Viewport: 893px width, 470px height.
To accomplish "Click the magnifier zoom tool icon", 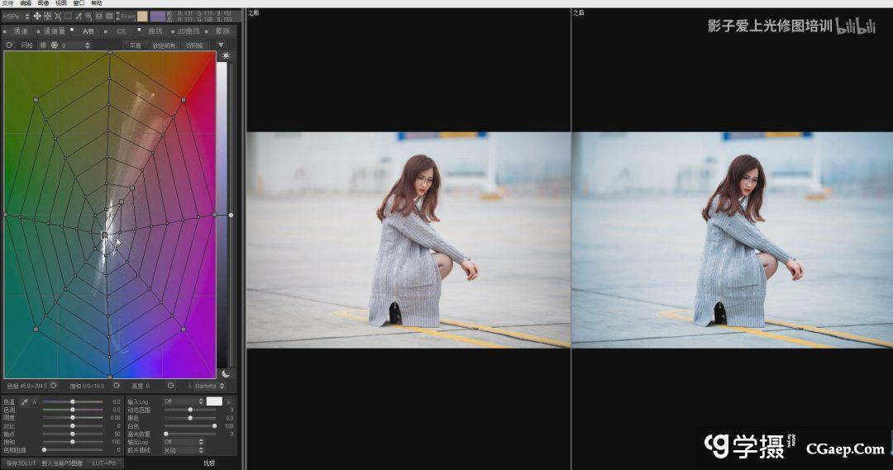I will click(88, 16).
